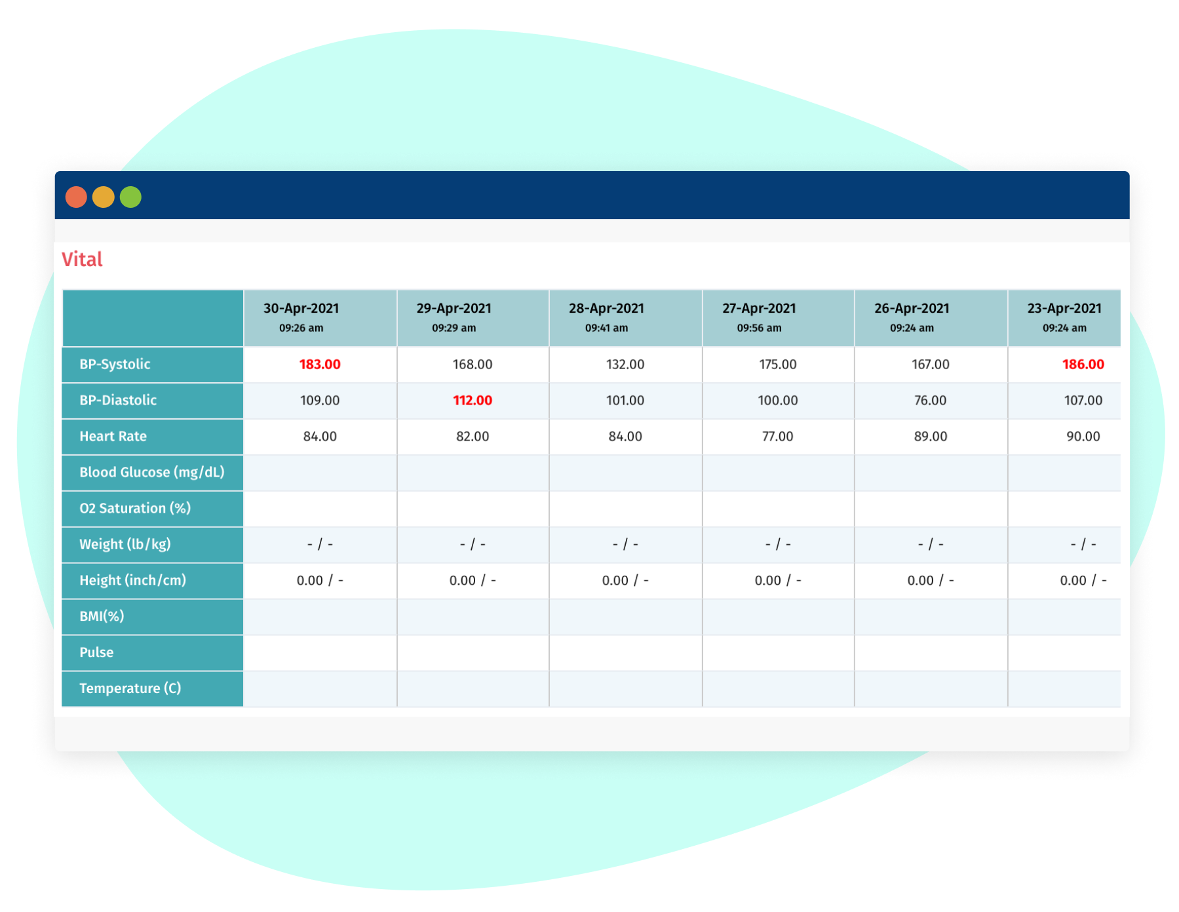Select the 26-Apr-2021 column header

pos(931,318)
